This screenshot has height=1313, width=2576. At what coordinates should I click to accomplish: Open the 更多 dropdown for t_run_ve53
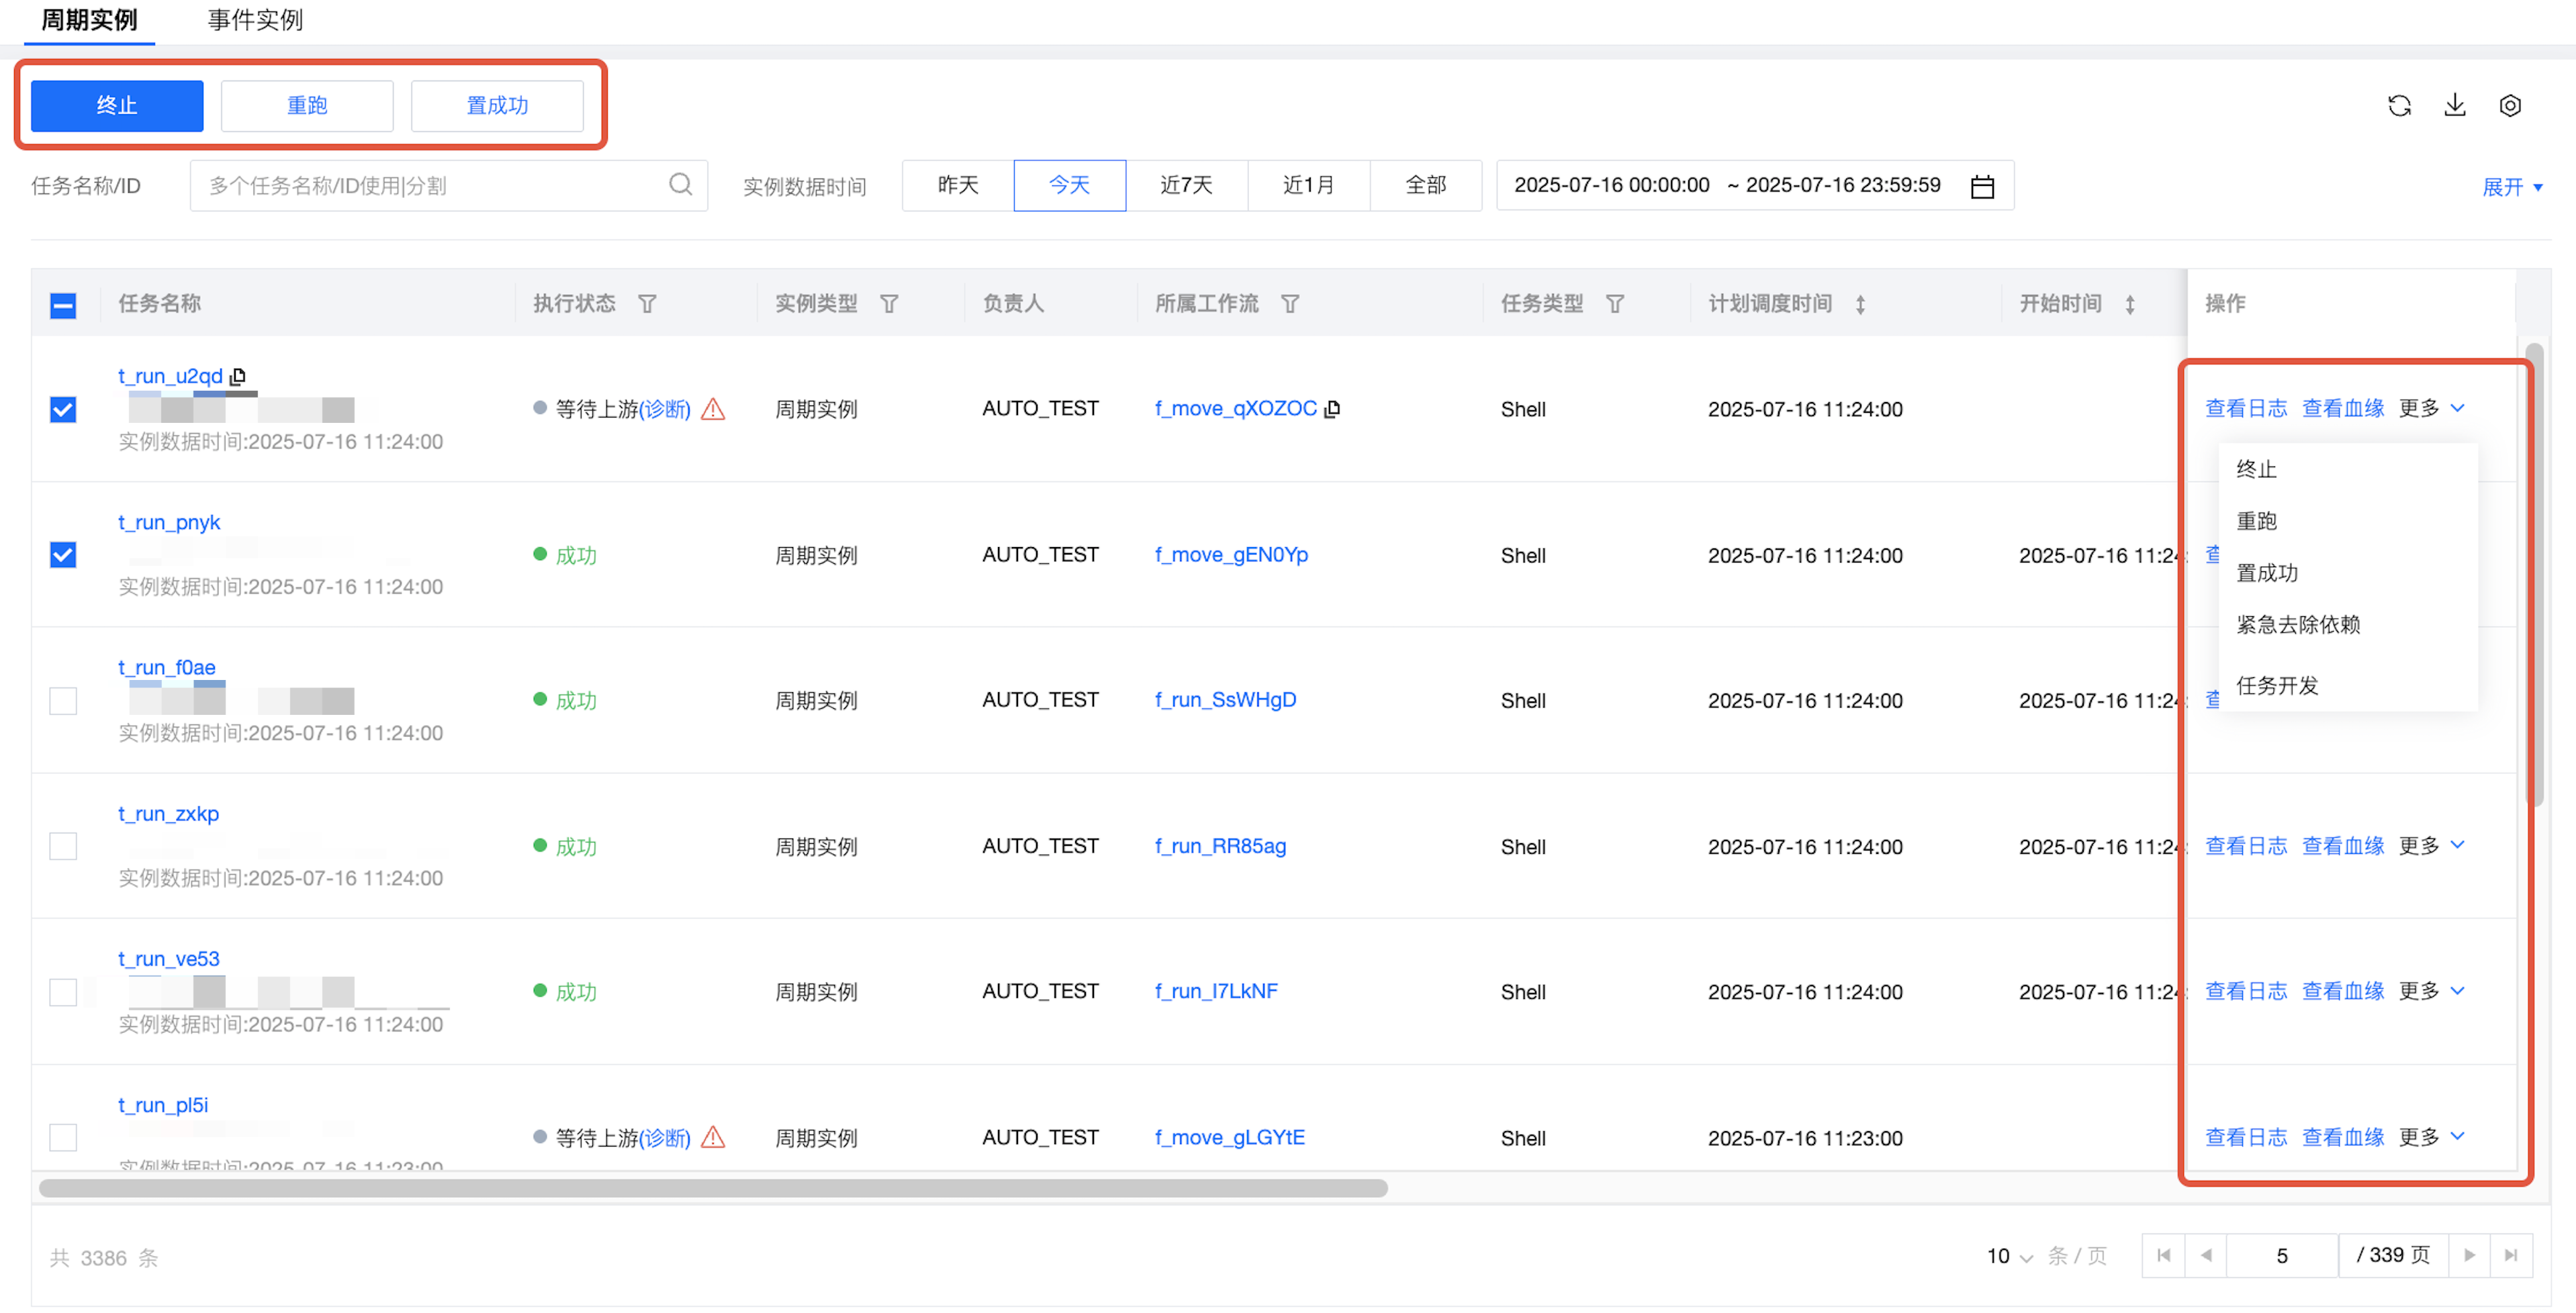point(2432,990)
